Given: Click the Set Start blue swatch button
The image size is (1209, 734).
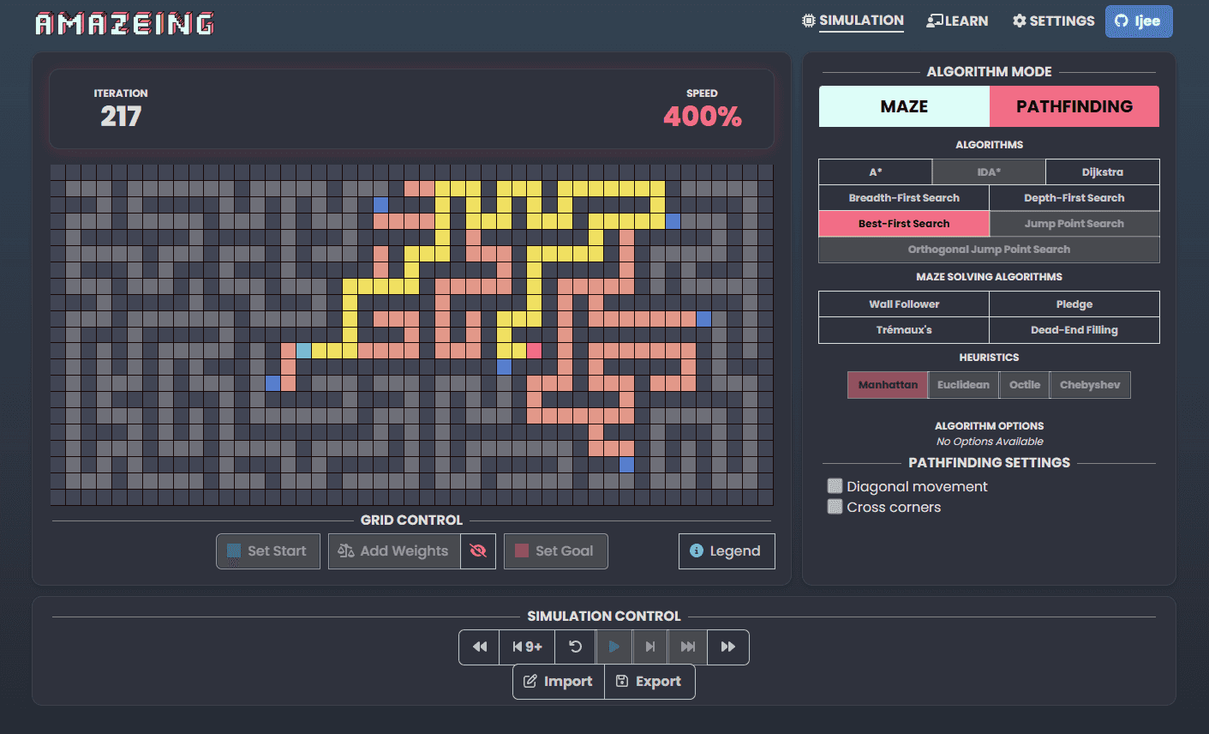Looking at the screenshot, I should click(267, 551).
